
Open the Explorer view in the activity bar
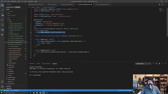coord(2,5)
